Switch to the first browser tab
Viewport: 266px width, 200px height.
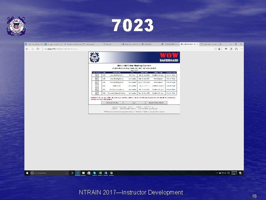point(34,44)
